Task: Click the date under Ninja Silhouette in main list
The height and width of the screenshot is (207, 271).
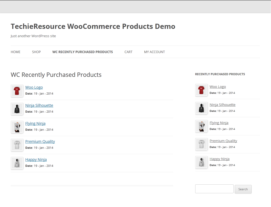Action: (39, 112)
